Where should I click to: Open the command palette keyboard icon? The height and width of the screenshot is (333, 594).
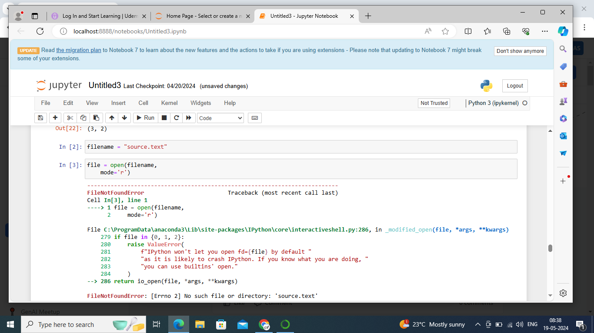tap(255, 118)
